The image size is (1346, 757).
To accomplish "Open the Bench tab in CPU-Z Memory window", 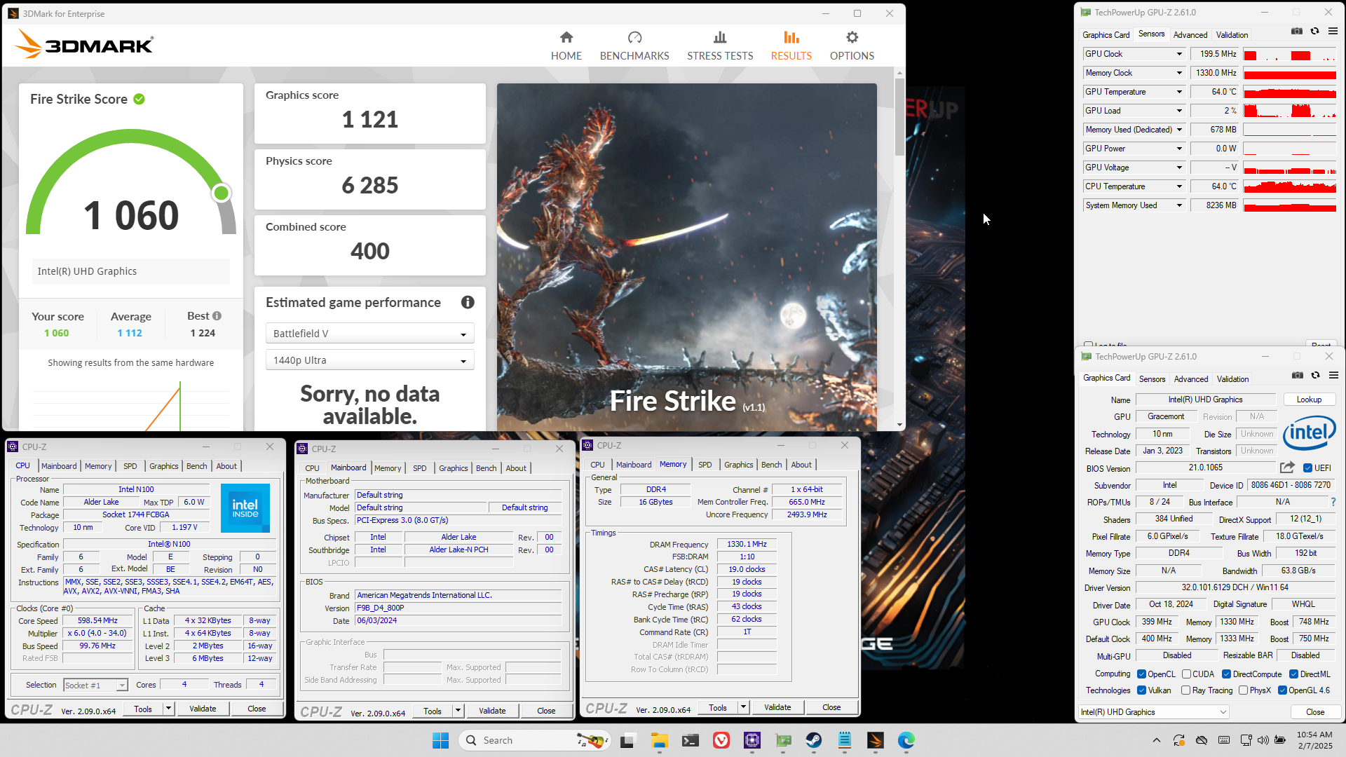I will pyautogui.click(x=771, y=465).
